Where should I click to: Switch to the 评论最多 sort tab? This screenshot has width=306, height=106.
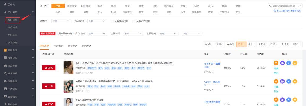tap(73, 46)
